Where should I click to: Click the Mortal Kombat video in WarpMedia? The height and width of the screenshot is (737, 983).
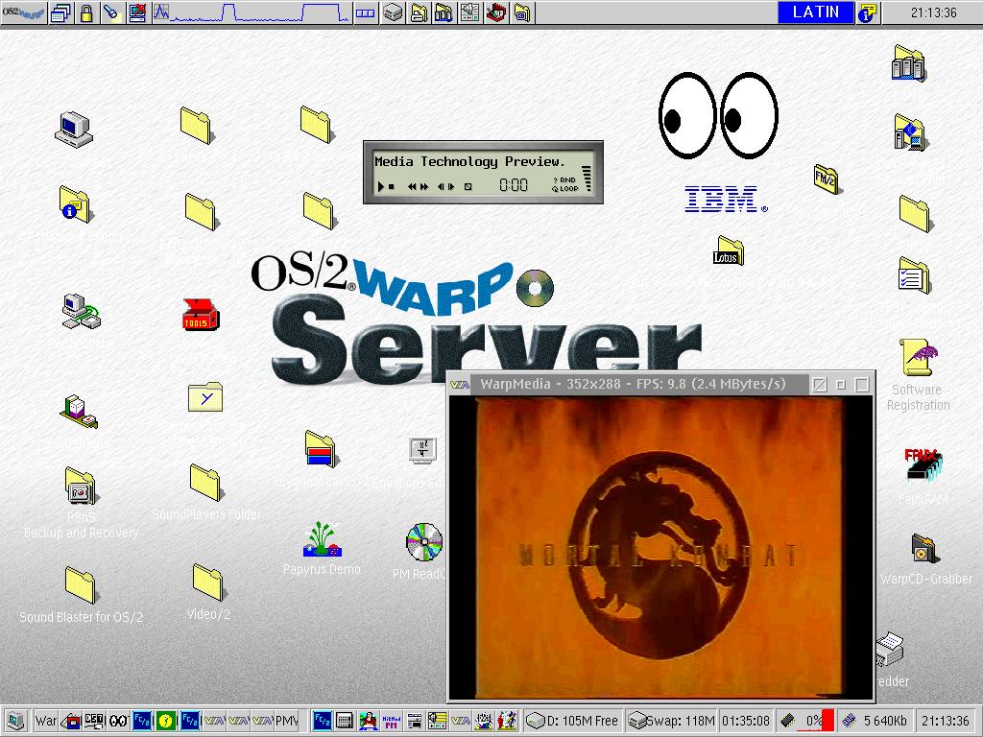(x=659, y=548)
